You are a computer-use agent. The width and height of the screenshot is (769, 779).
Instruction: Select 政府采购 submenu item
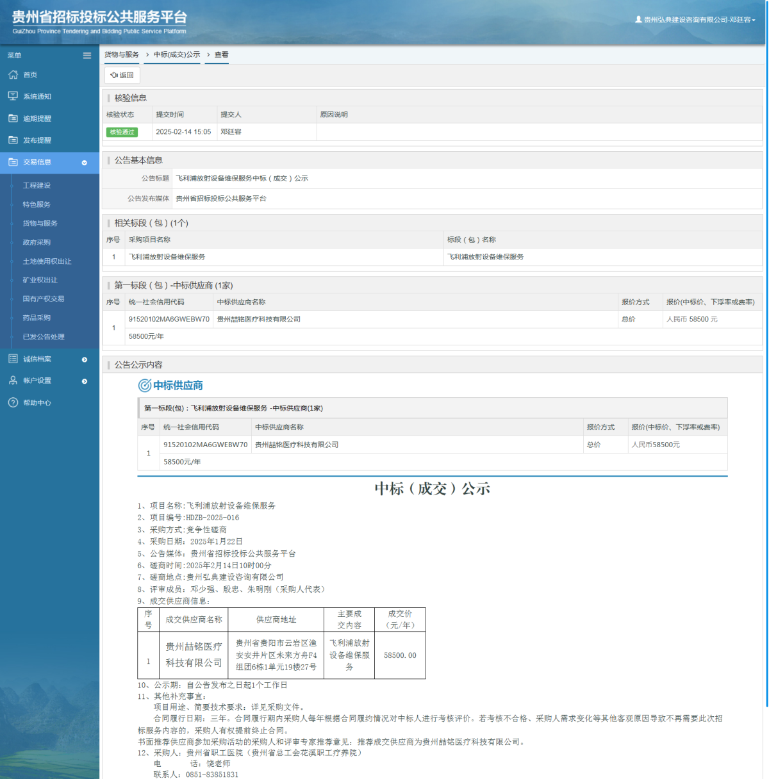click(37, 242)
